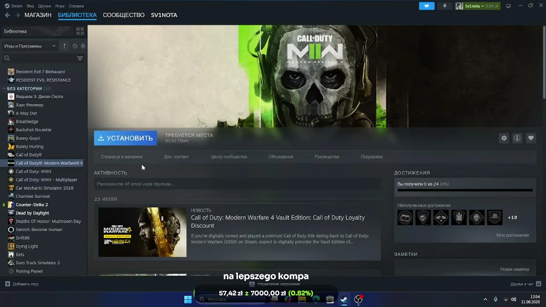Click the fifth unearned achievement icon
546x307 pixels.
[x=477, y=217]
